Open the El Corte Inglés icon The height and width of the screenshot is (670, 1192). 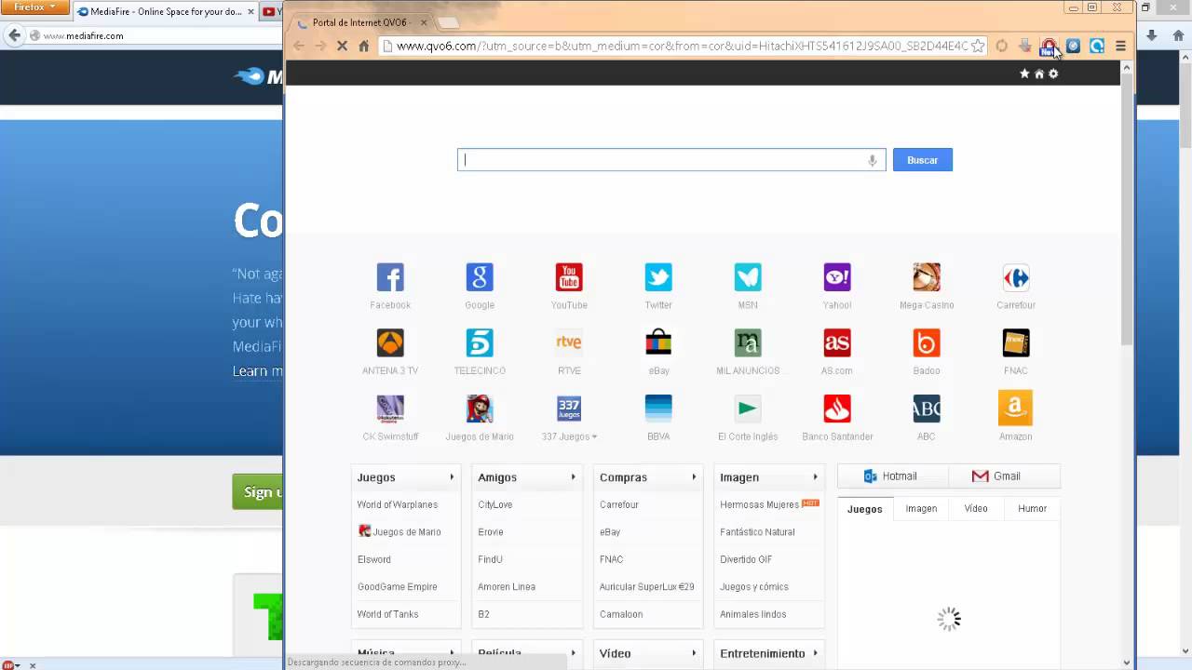click(748, 409)
